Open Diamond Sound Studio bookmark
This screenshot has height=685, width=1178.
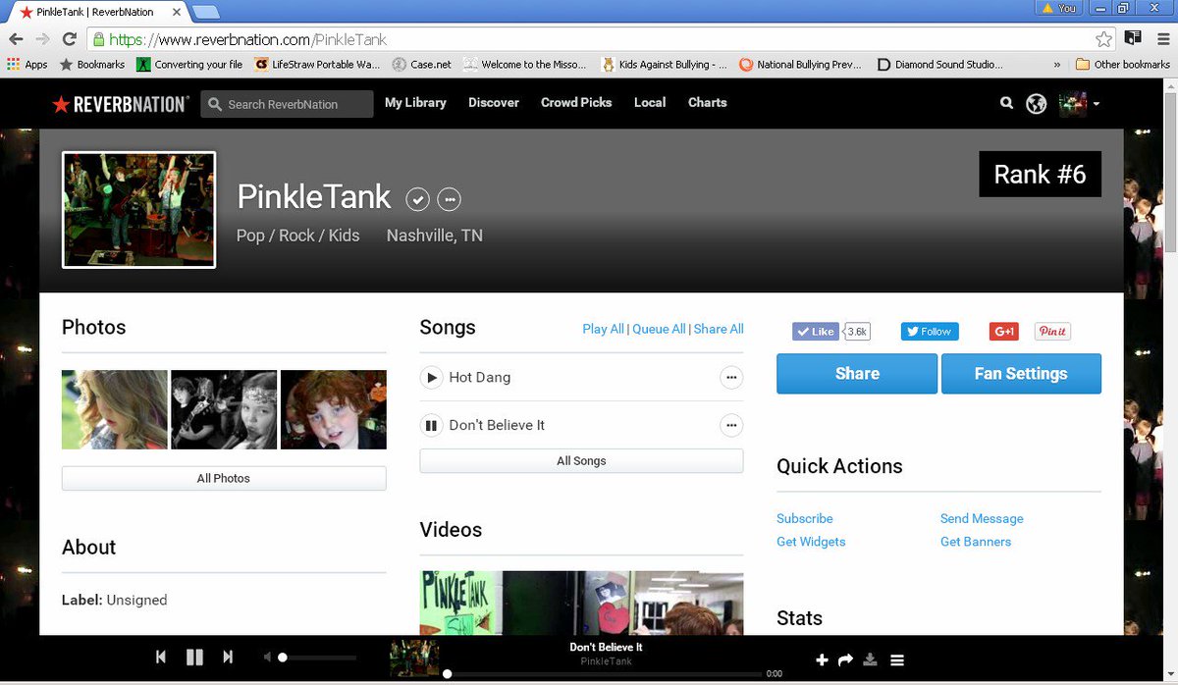pyautogui.click(x=940, y=65)
